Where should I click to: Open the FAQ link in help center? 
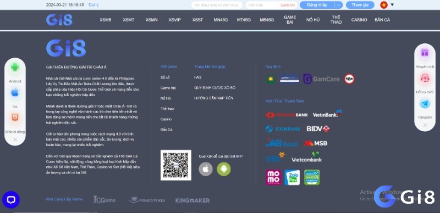coord(197,77)
